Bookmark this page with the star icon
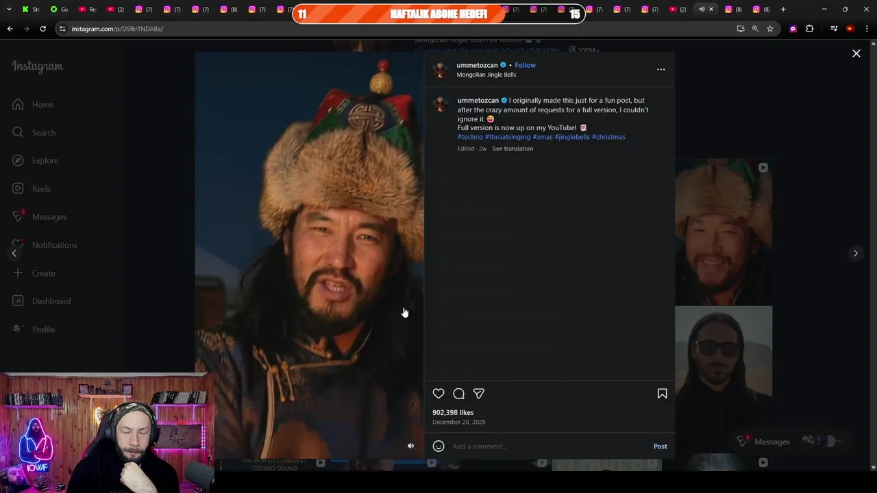The width and height of the screenshot is (877, 493). tap(770, 29)
